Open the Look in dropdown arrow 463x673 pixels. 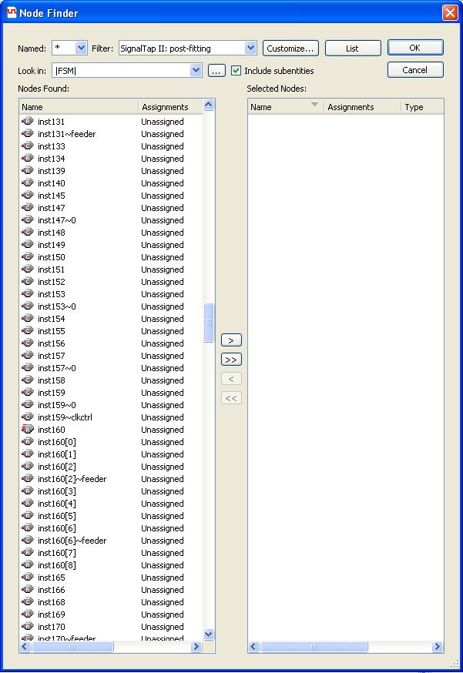coord(196,71)
